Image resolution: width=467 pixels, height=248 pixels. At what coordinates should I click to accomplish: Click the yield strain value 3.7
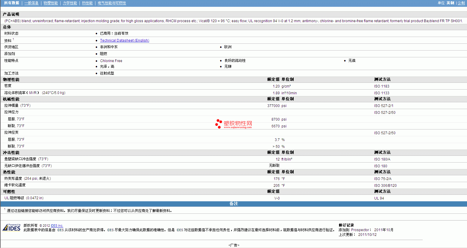tap(277, 140)
